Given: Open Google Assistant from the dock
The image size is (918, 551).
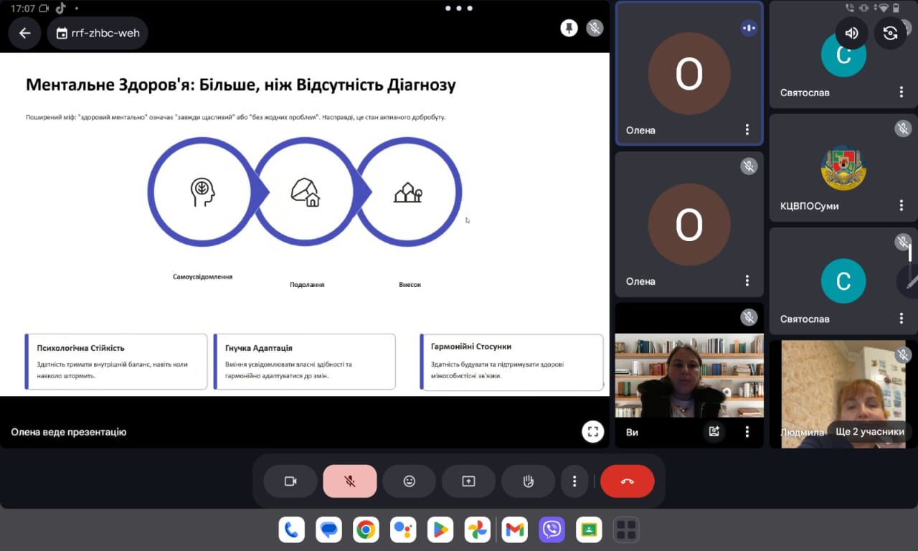Looking at the screenshot, I should point(404,530).
